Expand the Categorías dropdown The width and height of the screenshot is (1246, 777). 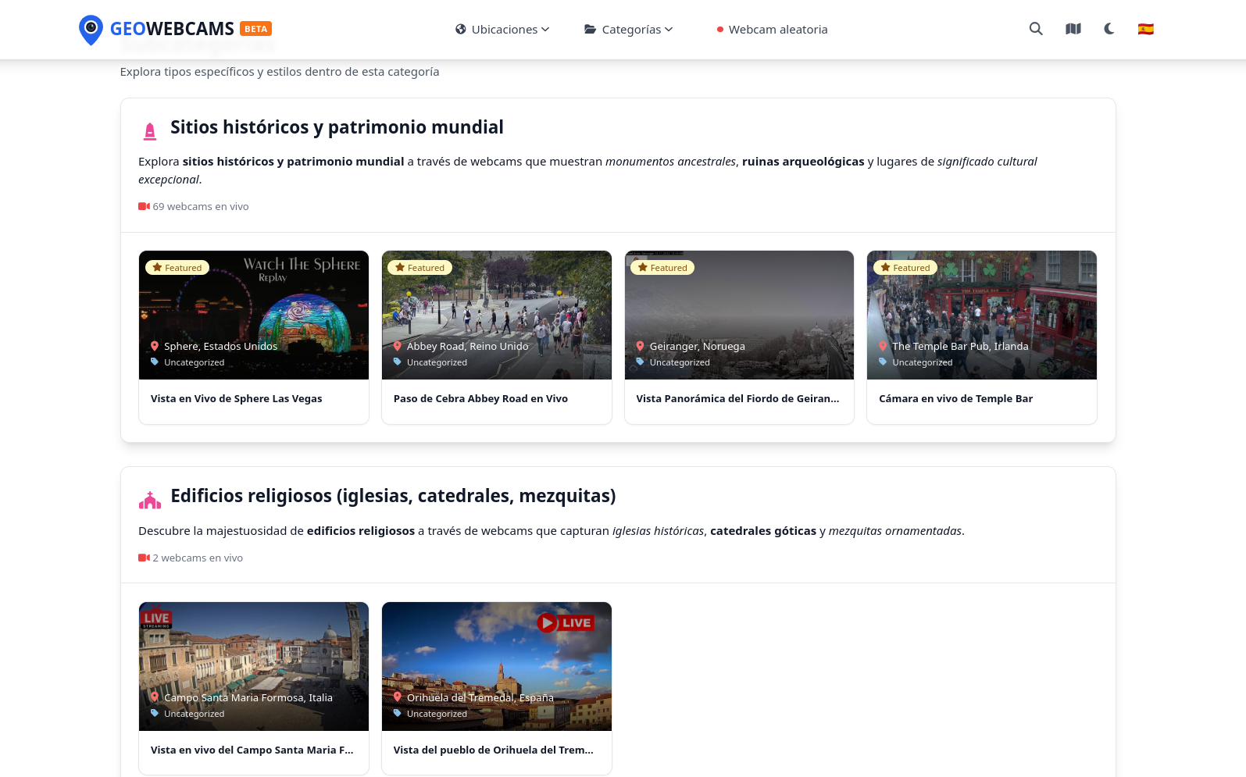[629, 30]
